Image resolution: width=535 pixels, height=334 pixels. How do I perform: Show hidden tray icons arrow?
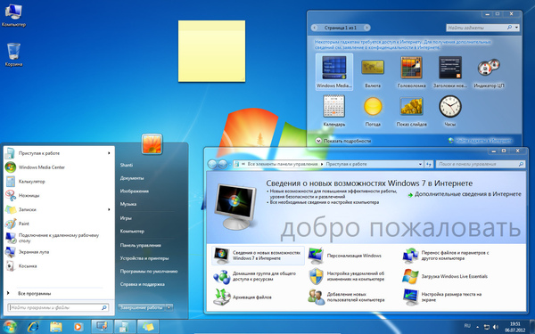click(x=477, y=327)
